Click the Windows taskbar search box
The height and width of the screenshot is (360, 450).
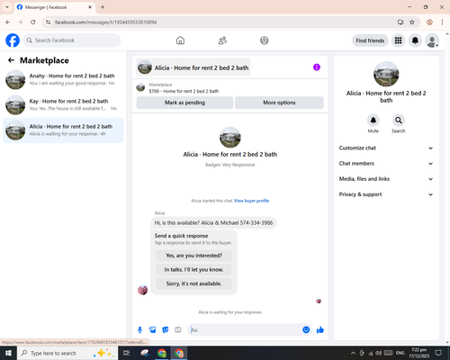pyautogui.click(x=67, y=353)
